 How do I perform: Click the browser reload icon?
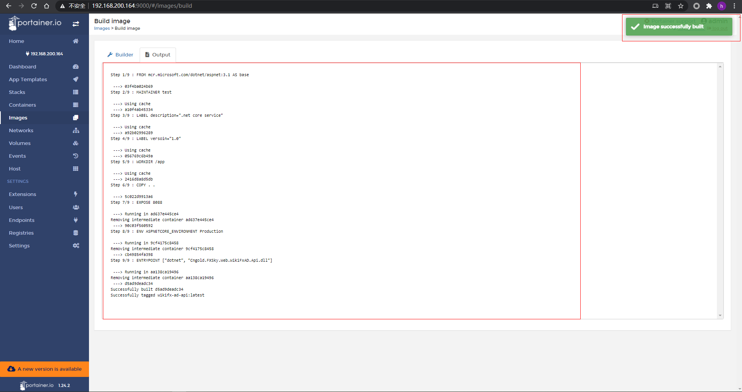[x=34, y=6]
